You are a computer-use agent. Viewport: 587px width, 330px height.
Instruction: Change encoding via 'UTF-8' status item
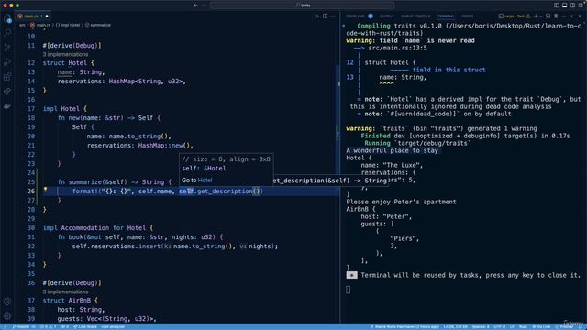[x=499, y=327]
